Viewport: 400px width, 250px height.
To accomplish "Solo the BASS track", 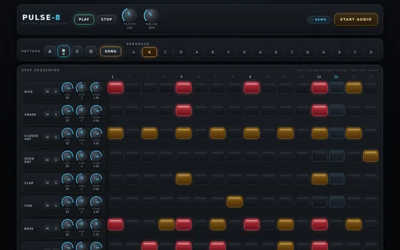I will click(56, 229).
